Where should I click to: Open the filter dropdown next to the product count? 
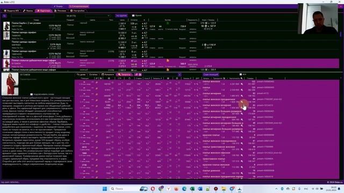[98, 16]
